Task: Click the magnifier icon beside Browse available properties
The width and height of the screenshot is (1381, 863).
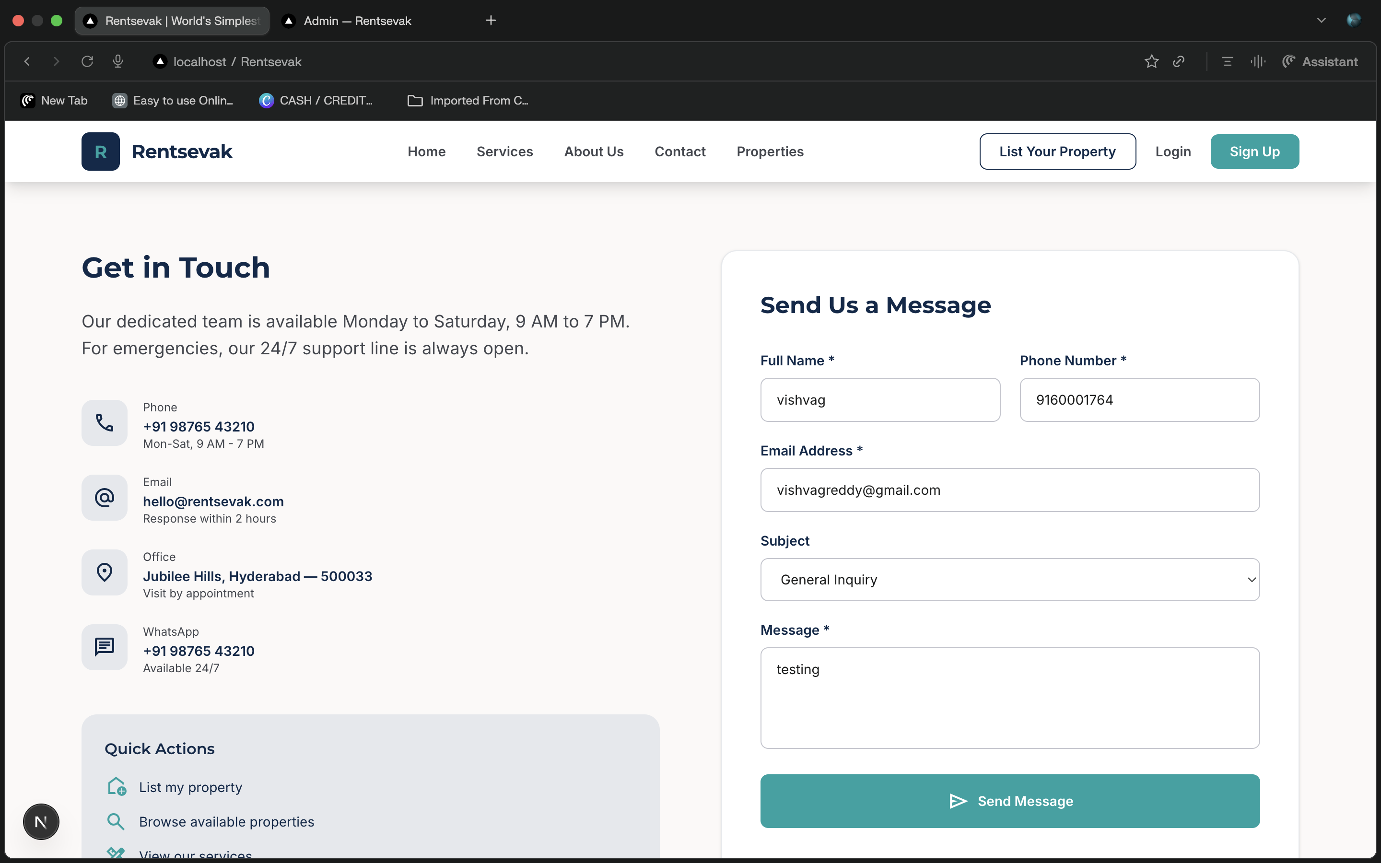Action: [x=115, y=821]
